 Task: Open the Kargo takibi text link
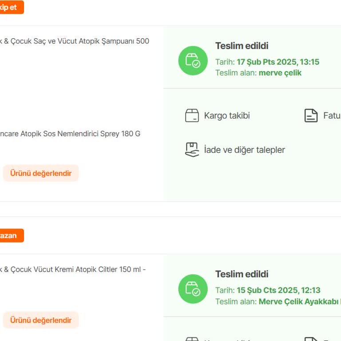tap(227, 116)
